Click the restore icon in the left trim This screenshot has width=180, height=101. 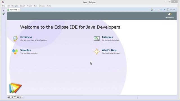click(x=3, y=11)
